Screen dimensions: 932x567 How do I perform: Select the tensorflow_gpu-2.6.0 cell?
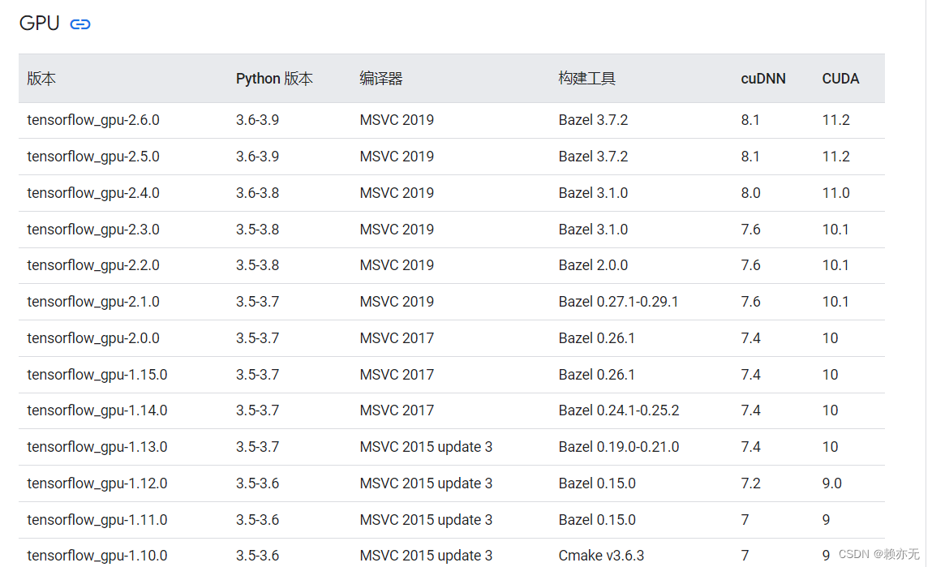click(93, 120)
